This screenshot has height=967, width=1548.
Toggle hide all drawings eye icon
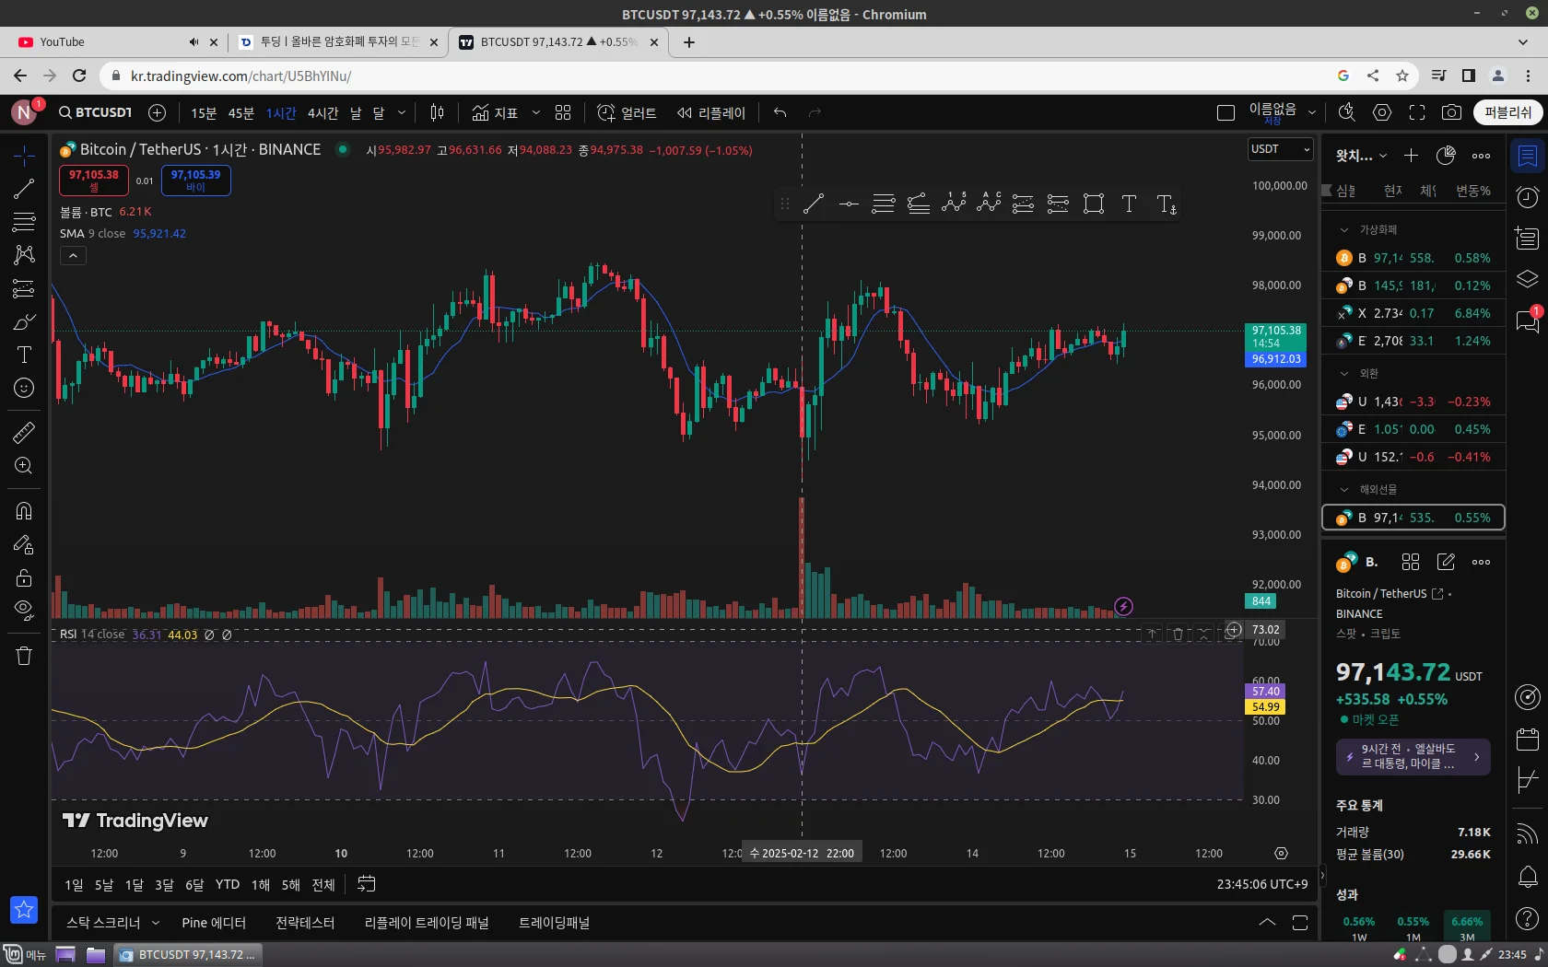24,610
